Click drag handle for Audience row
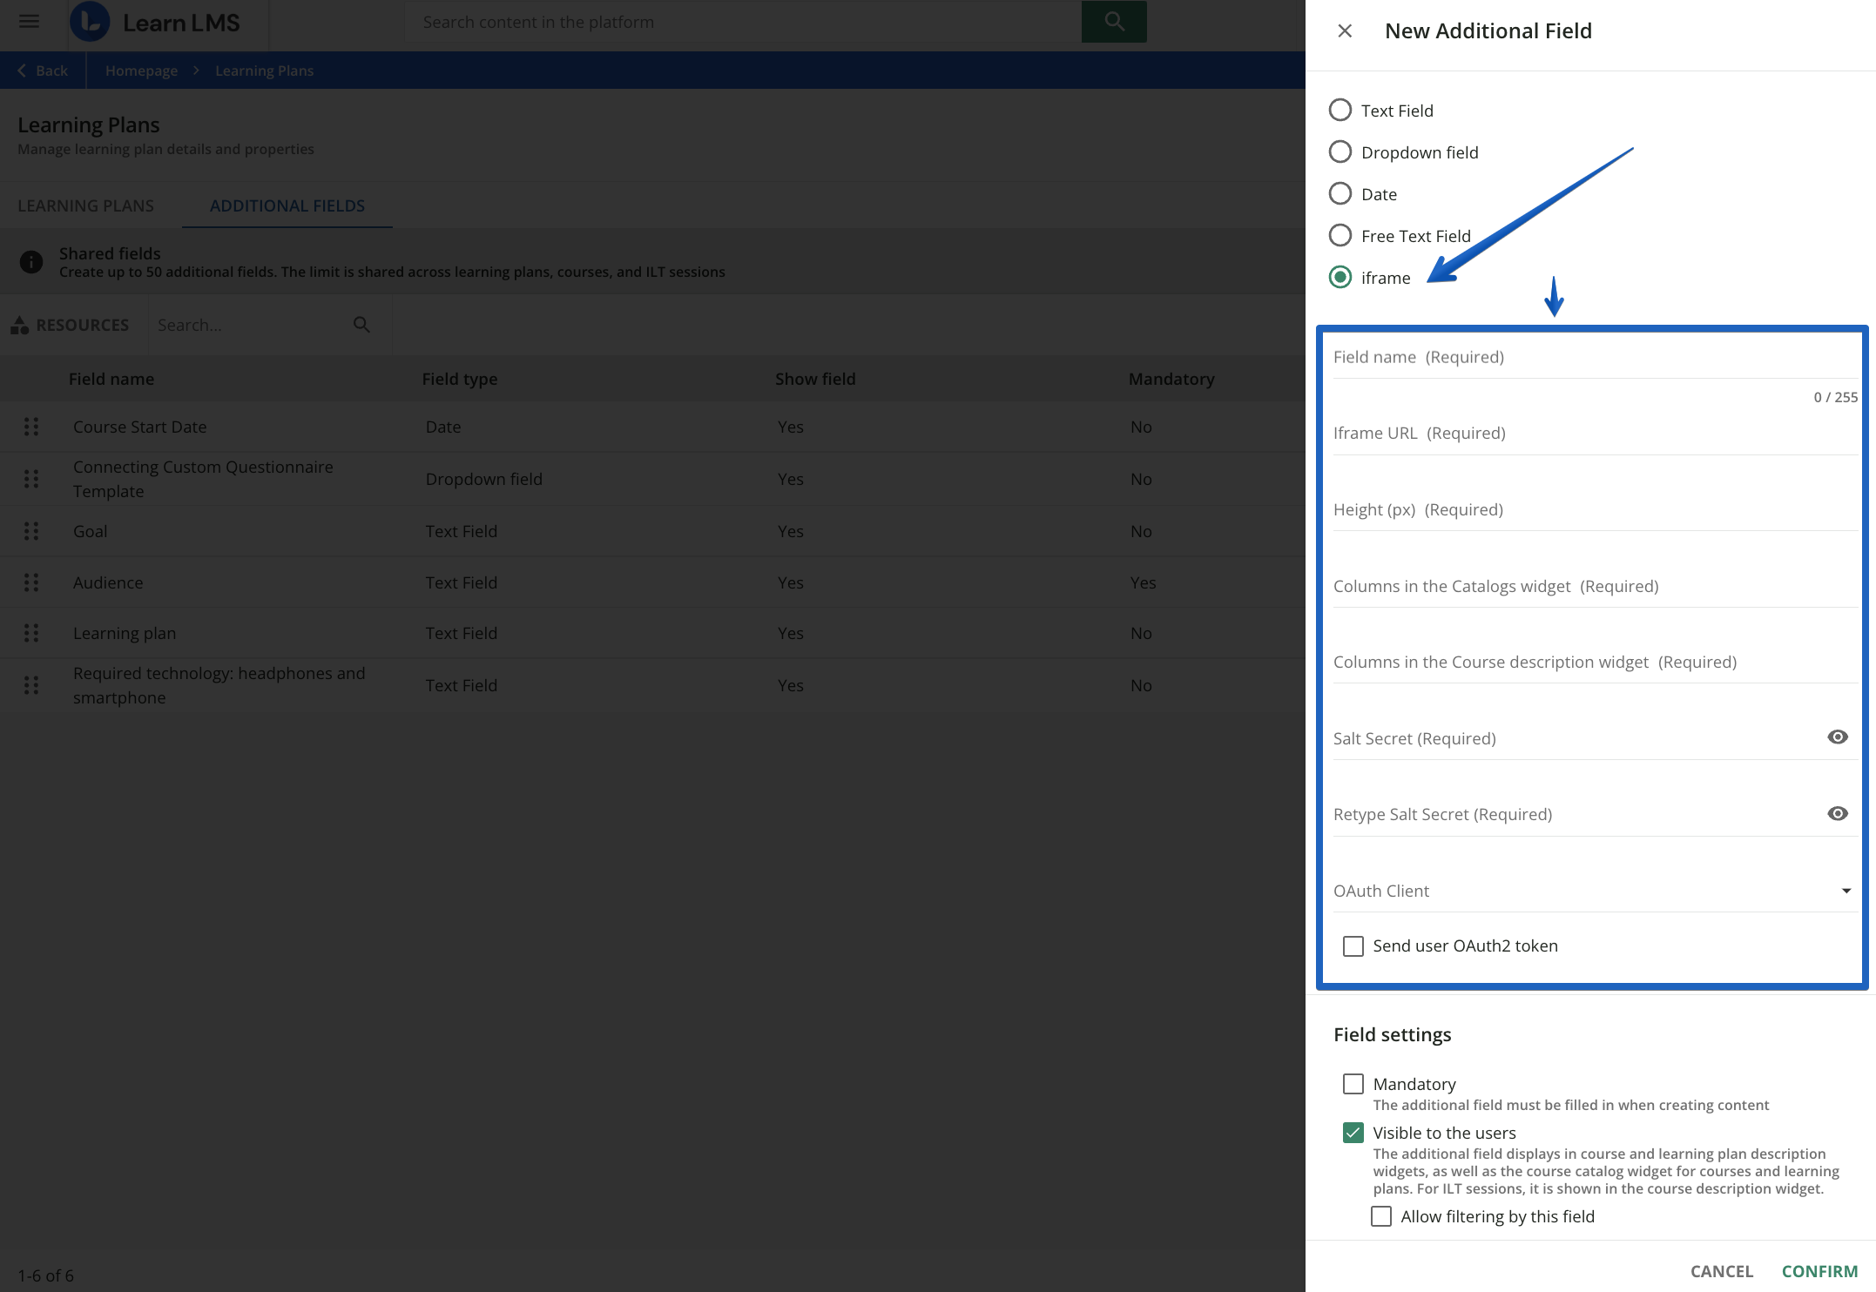 (31, 582)
